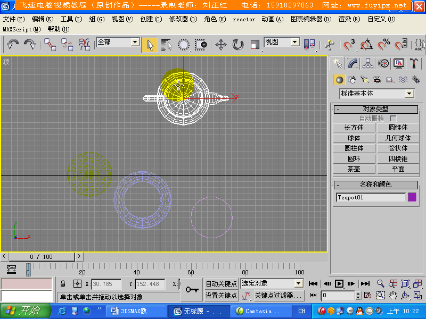Click the purple object color swatch

tap(412, 197)
